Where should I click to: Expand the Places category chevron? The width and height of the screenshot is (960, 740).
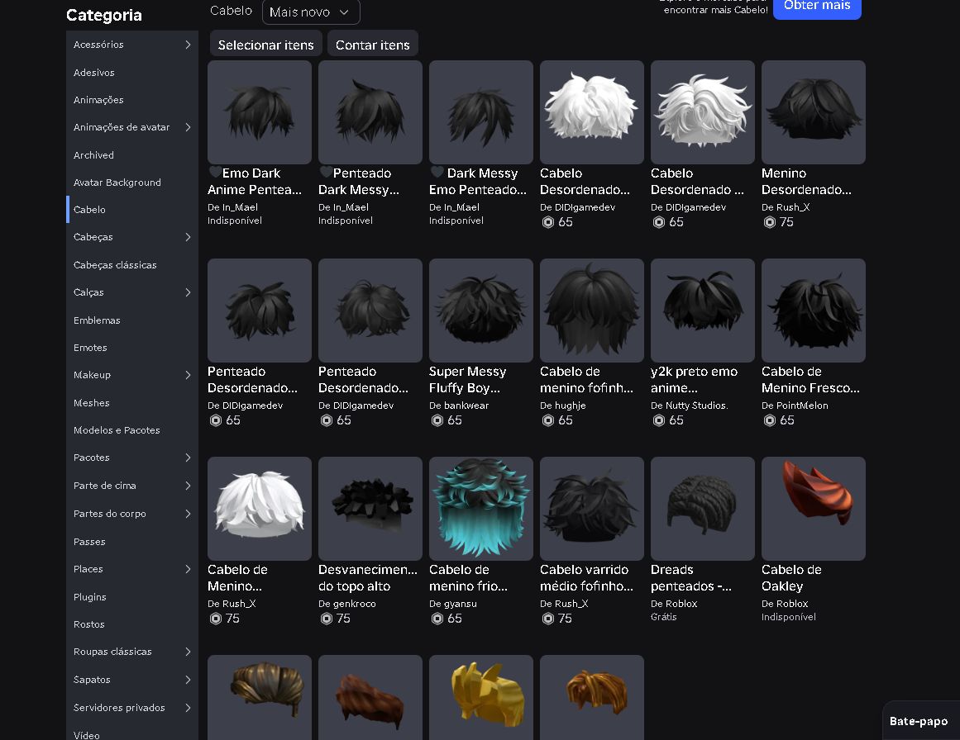pyautogui.click(x=188, y=569)
